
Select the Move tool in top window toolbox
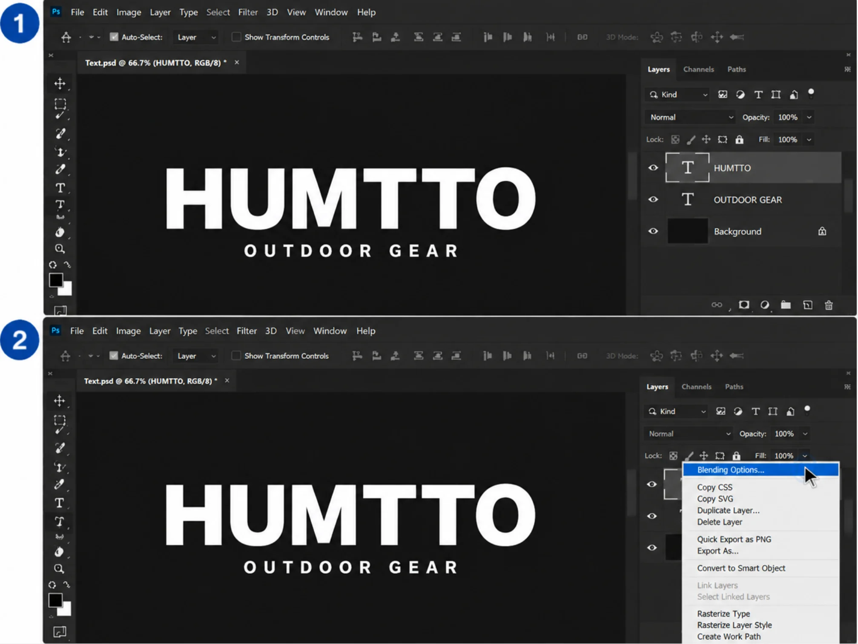pos(60,83)
